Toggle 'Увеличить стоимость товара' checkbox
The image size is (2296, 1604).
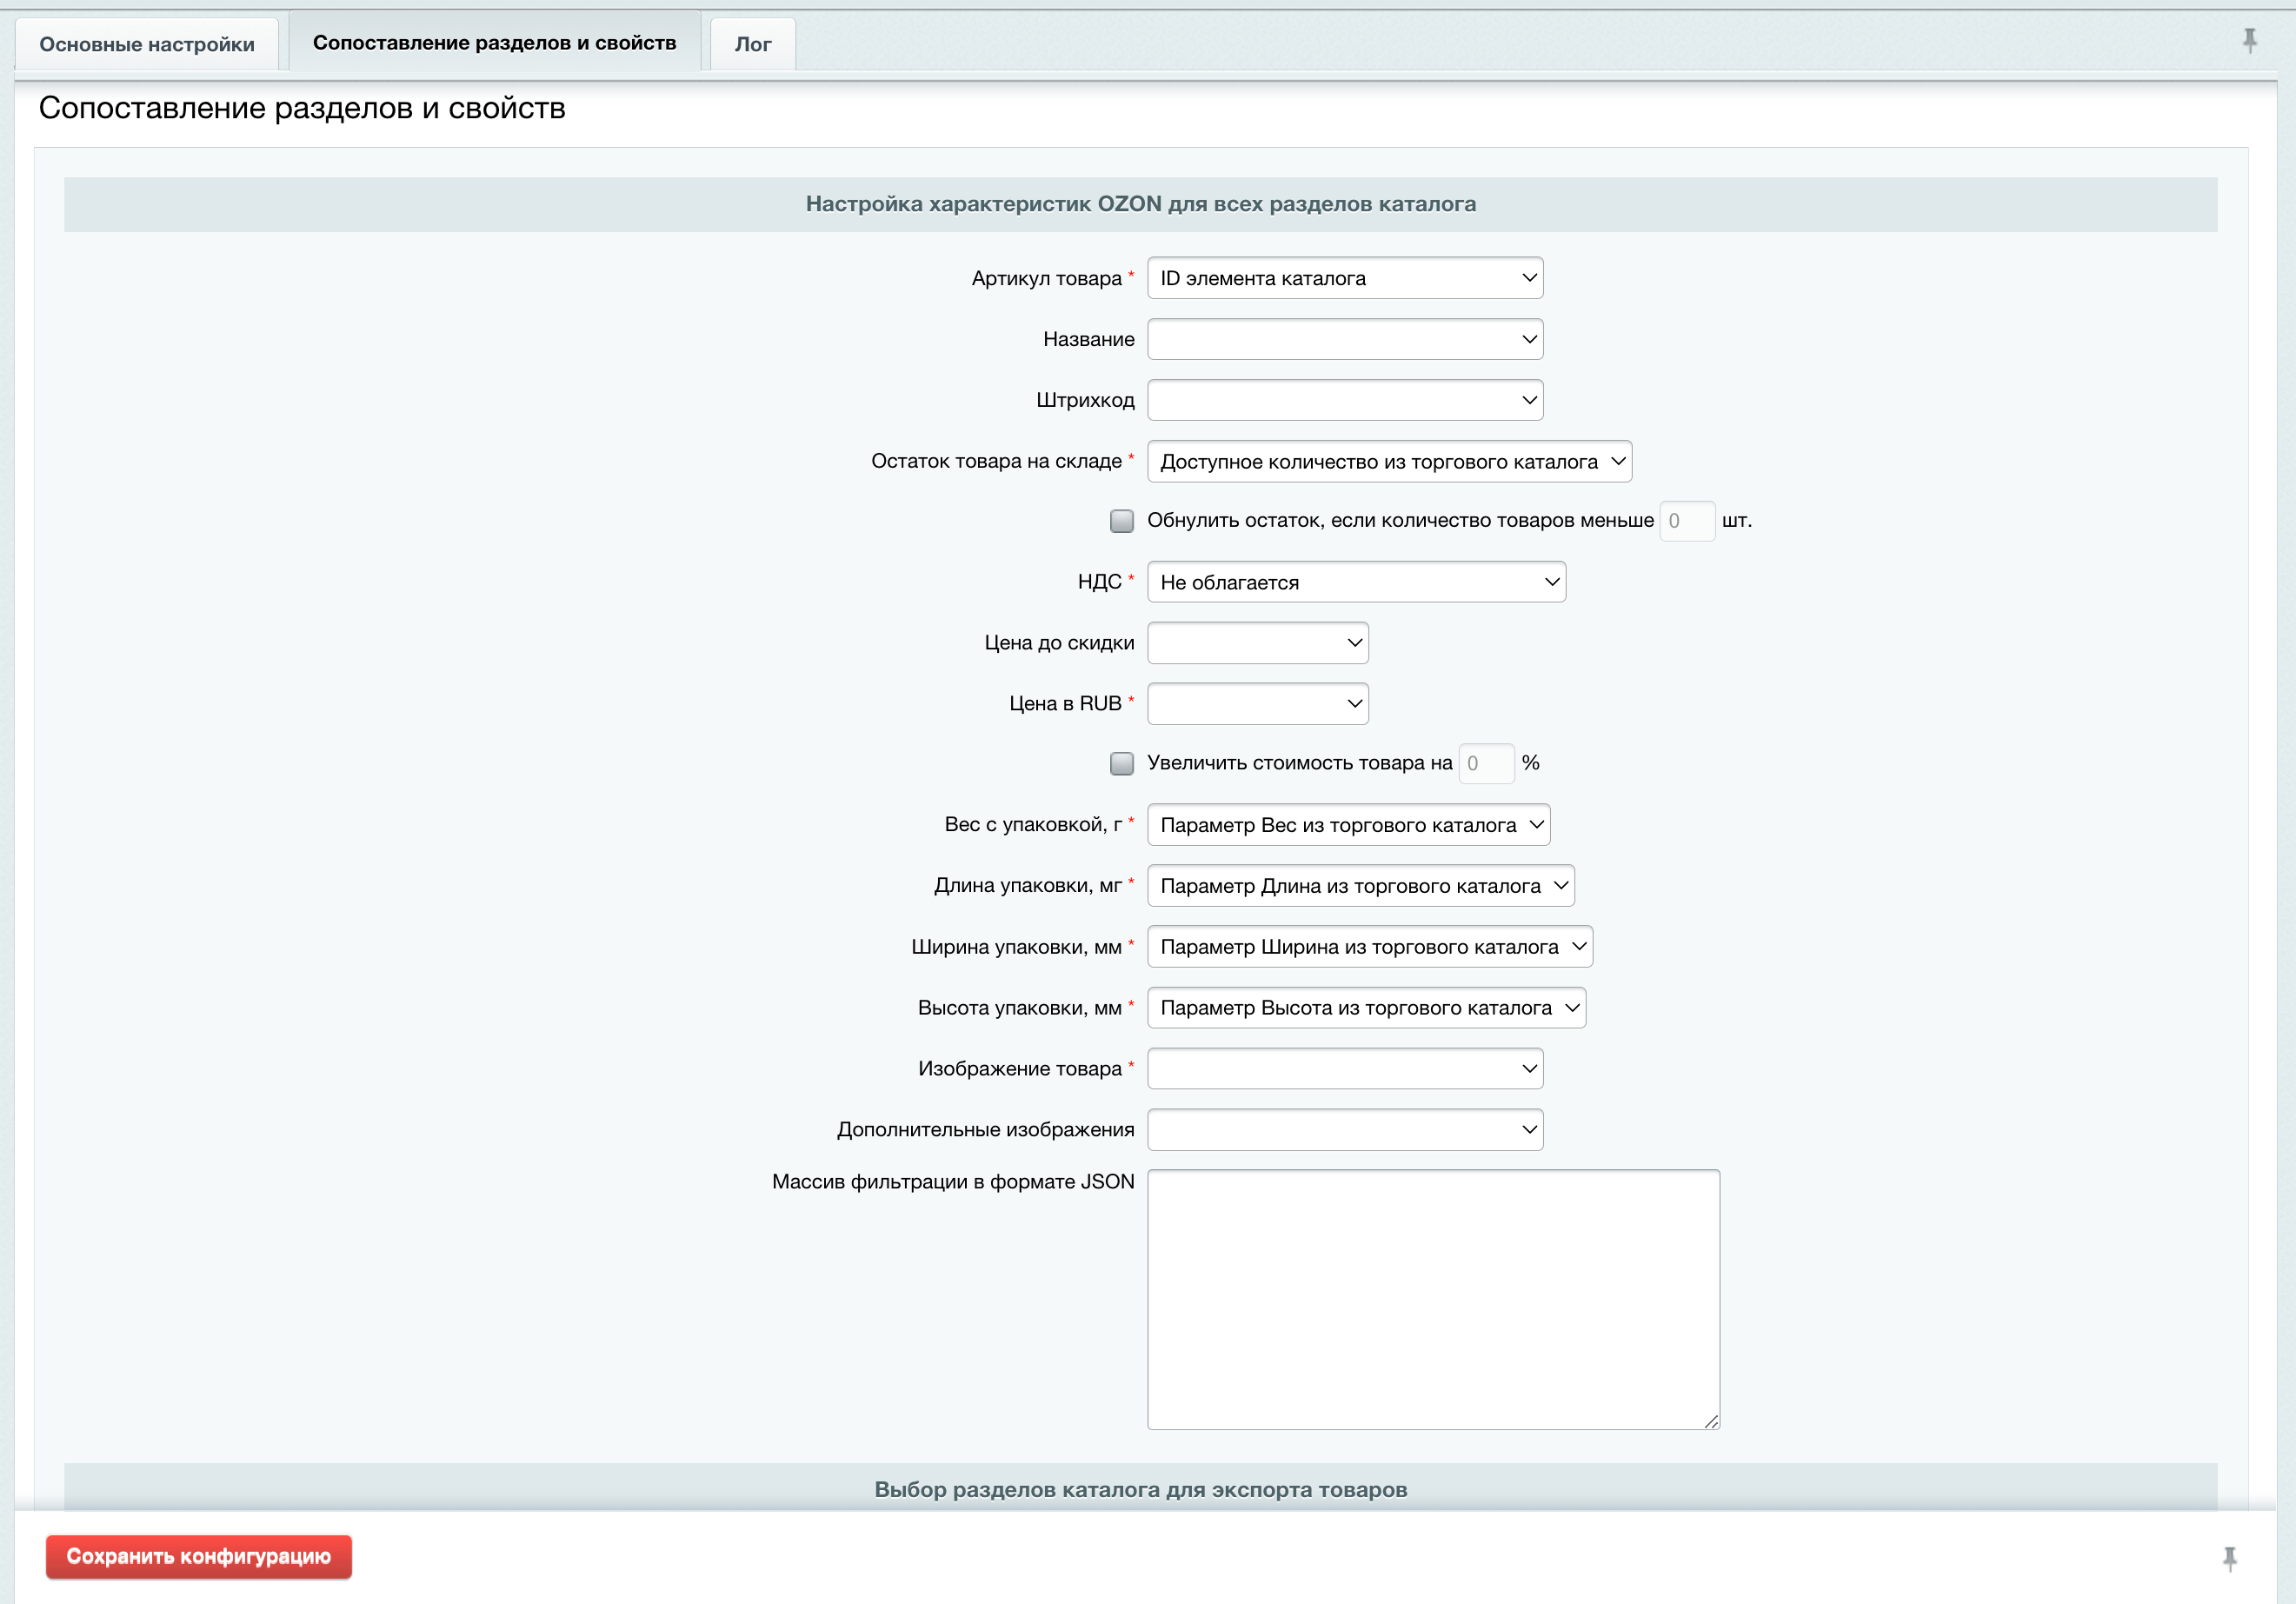(x=1121, y=764)
